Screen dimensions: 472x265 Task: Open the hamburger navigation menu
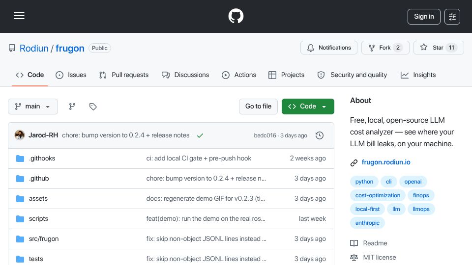pos(19,16)
